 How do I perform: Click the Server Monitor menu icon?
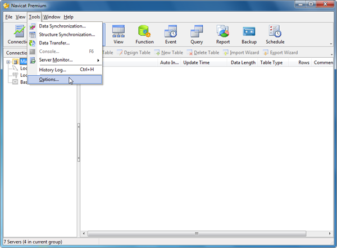(33, 60)
